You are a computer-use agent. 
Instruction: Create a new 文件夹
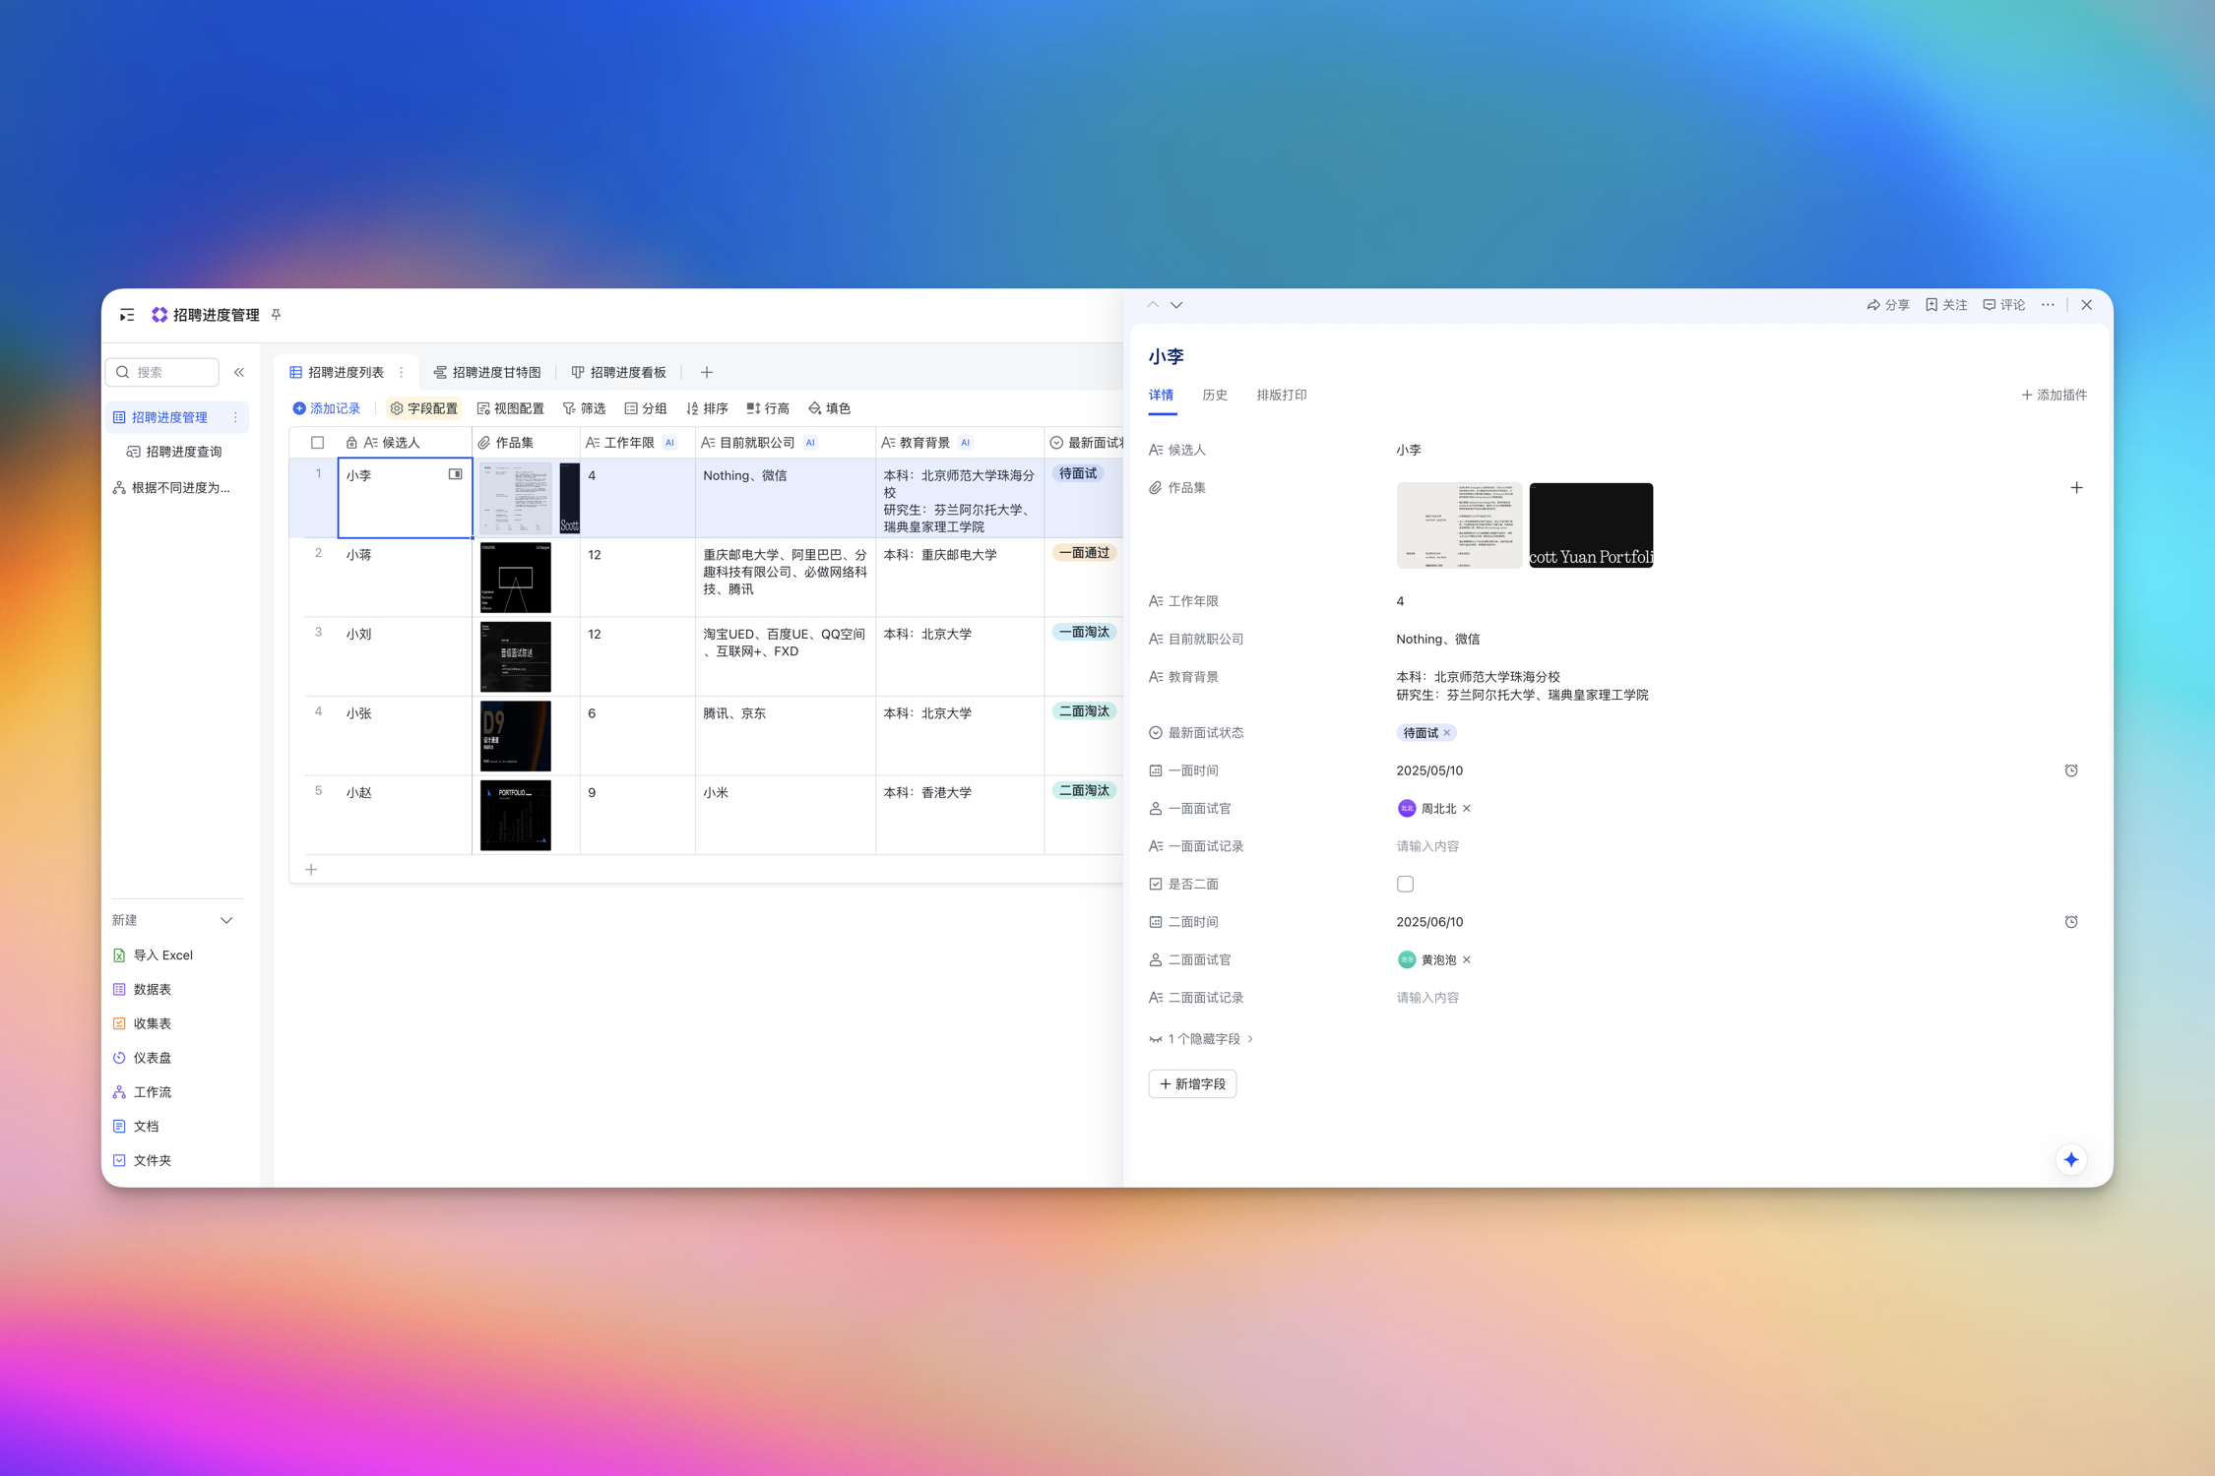tap(142, 1160)
